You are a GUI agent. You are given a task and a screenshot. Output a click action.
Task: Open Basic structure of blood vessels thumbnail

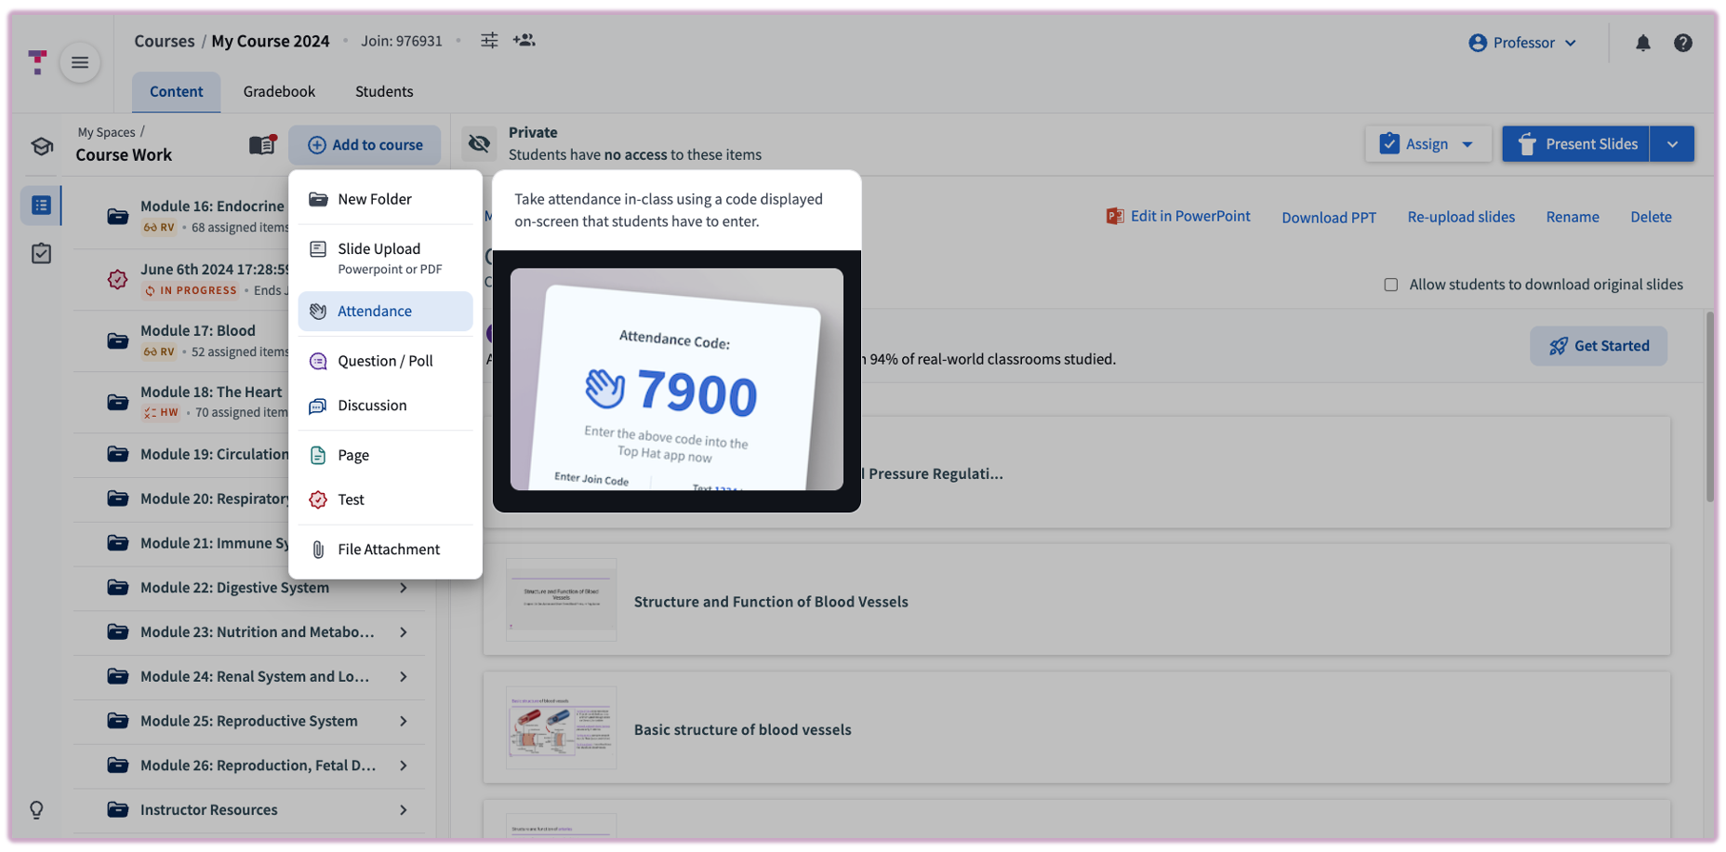(x=561, y=728)
